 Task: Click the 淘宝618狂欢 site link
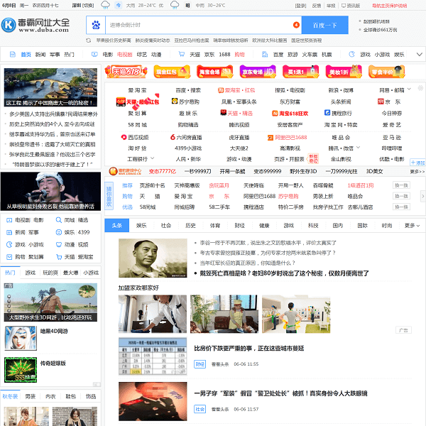pyautogui.click(x=293, y=114)
